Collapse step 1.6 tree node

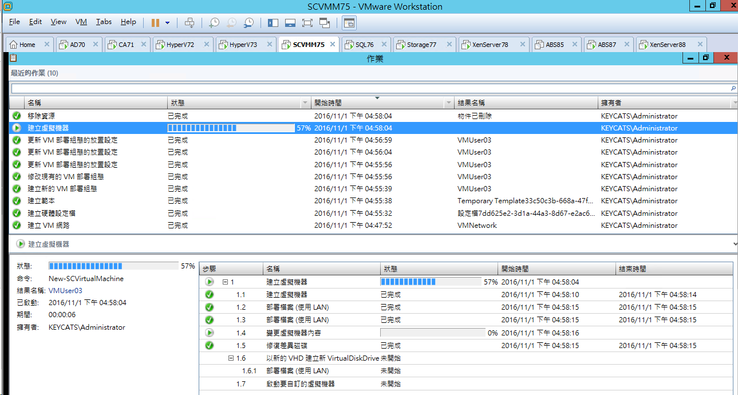pyautogui.click(x=231, y=358)
